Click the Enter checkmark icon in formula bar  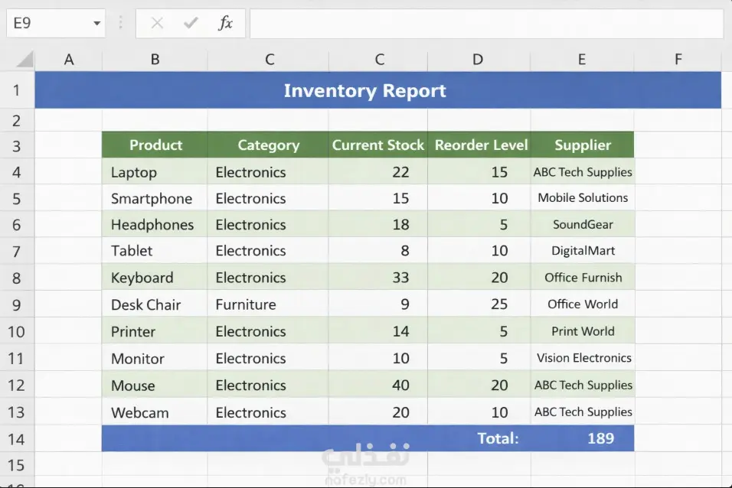191,24
